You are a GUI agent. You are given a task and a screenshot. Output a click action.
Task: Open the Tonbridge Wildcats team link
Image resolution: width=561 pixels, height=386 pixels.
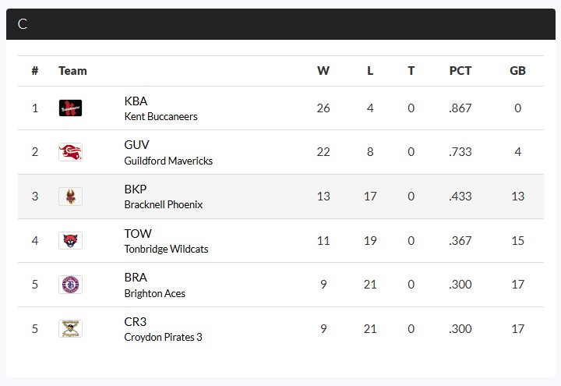pyautogui.click(x=166, y=250)
